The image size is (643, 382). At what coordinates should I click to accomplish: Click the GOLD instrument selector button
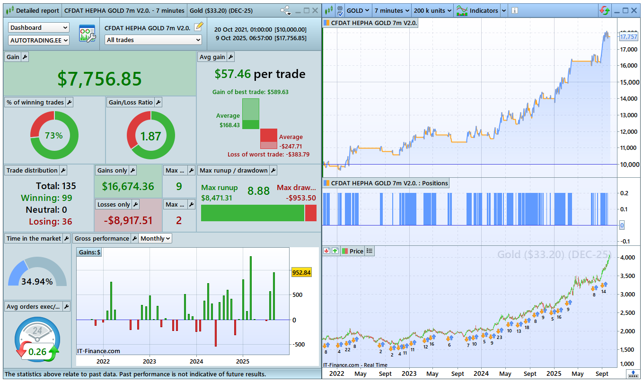(358, 10)
